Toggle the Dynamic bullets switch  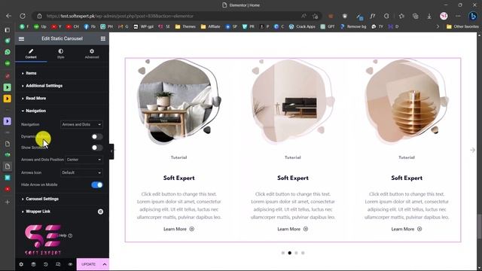click(x=97, y=137)
